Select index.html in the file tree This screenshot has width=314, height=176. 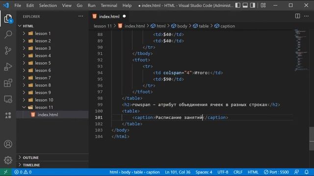tap(52, 114)
